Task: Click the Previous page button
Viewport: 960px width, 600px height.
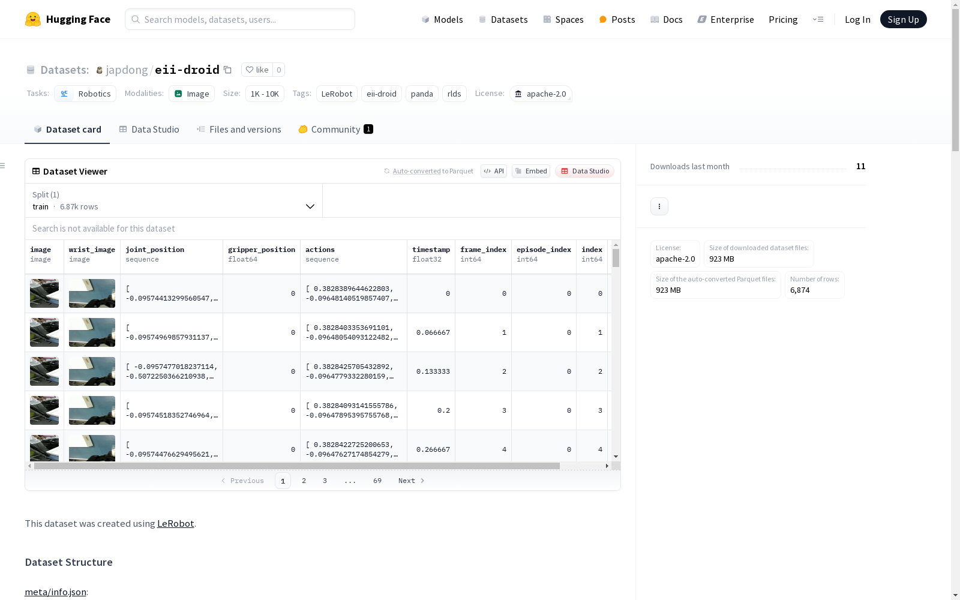Action: pyautogui.click(x=242, y=481)
